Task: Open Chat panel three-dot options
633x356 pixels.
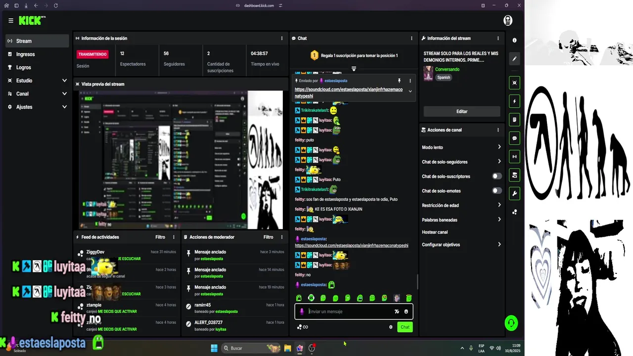Action: click(411, 38)
